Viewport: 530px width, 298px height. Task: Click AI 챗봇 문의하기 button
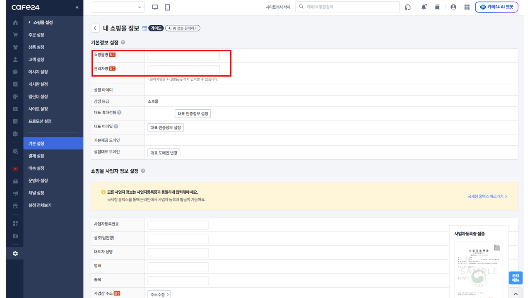click(x=183, y=28)
